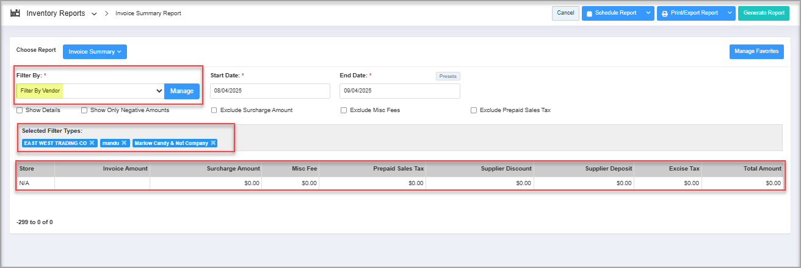Click the Start Date input field
The image size is (801, 268).
270,91
